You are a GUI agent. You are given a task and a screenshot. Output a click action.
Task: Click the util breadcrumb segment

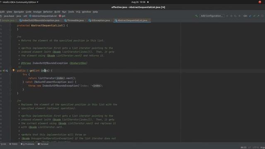point(25,16)
